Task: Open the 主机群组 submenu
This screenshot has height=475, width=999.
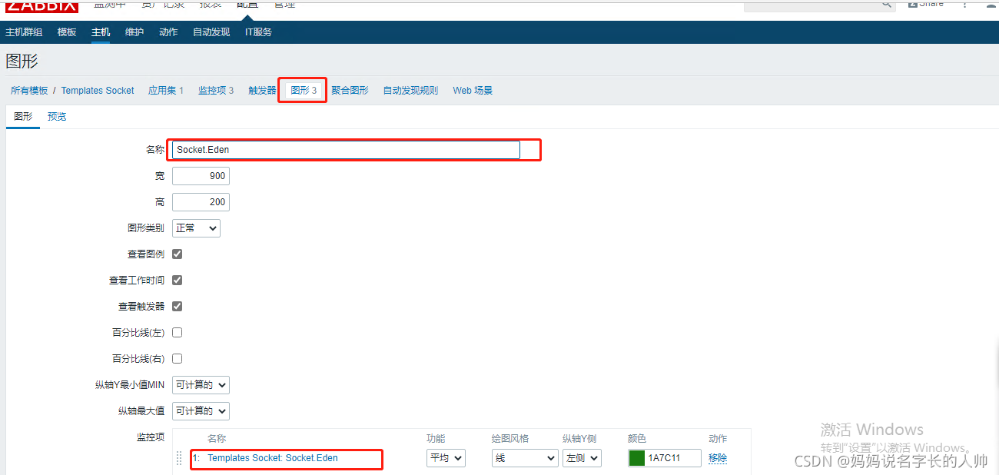Action: (24, 32)
